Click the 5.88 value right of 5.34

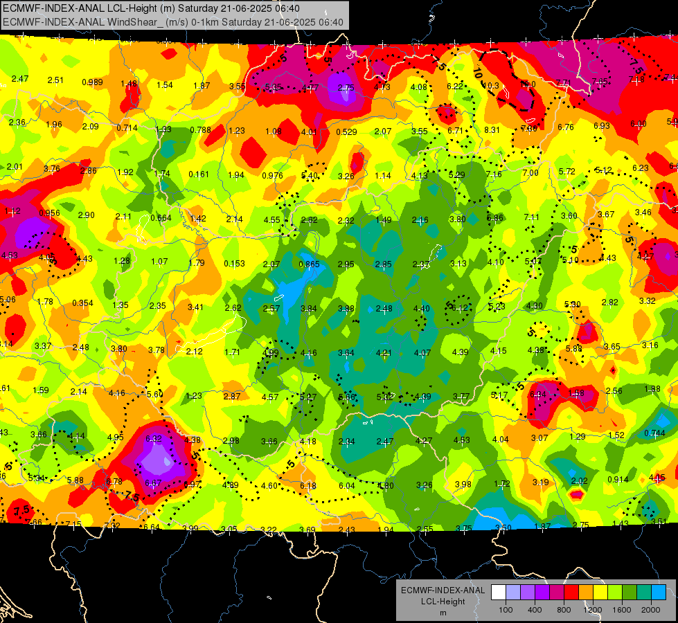[75, 480]
